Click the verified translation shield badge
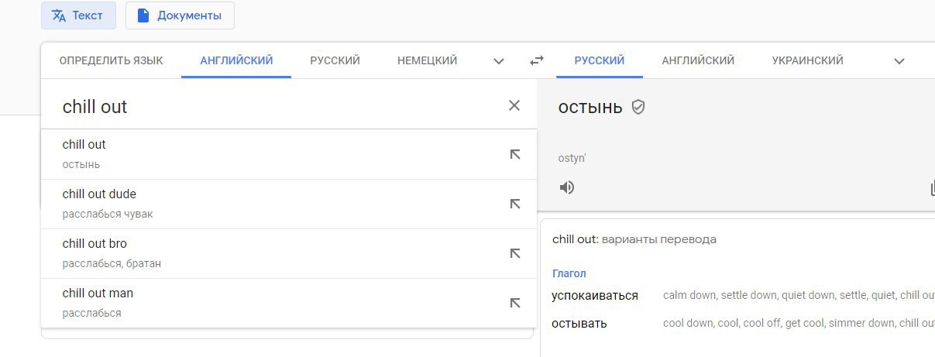Image resolution: width=935 pixels, height=357 pixels. [x=638, y=107]
